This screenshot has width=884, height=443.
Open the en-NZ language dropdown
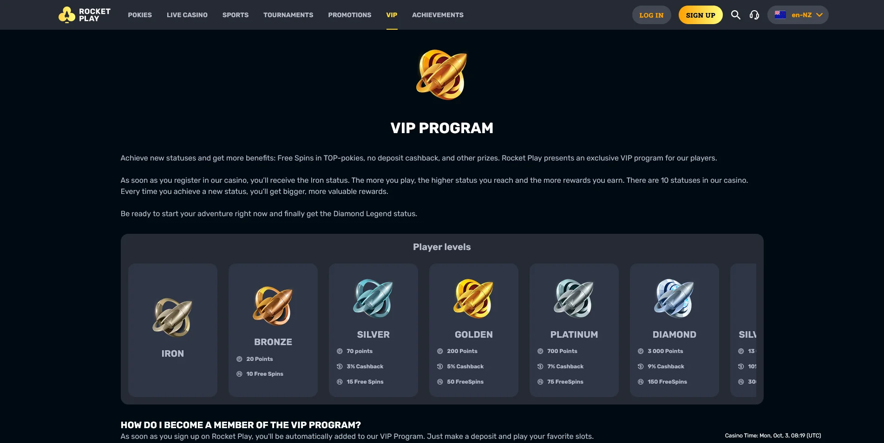798,15
